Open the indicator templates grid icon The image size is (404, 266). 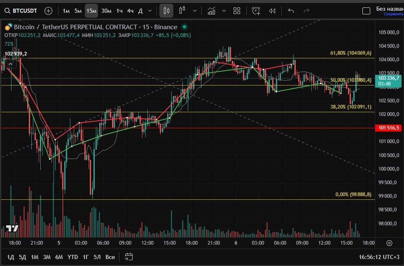point(236,11)
